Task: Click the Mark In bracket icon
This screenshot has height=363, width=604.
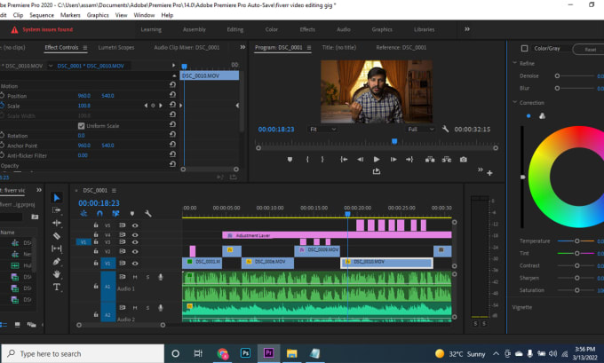Action: coord(307,160)
